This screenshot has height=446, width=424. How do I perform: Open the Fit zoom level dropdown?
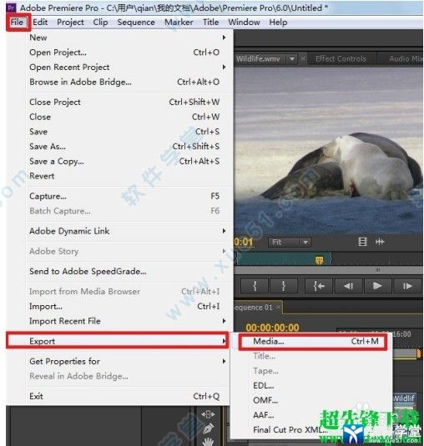(290, 243)
